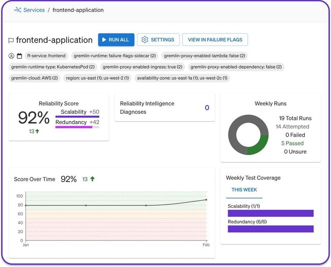Click the 14 Attempted label
The height and width of the screenshot is (267, 331).
pos(292,127)
